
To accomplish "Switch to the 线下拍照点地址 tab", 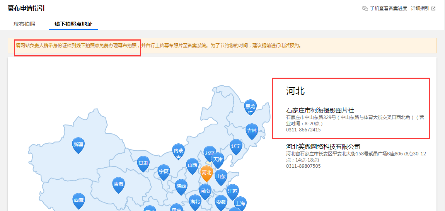I will pyautogui.click(x=73, y=24).
